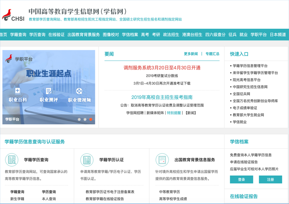Click the CHSI logo at top left
Image resolution: width=289 pixels, height=204 pixels.
coord(14,15)
